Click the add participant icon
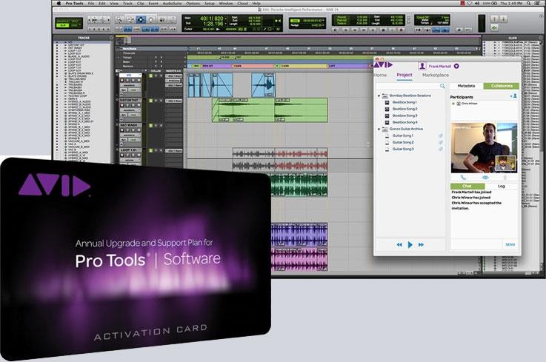Image resolution: width=546 pixels, height=362 pixels. point(513,95)
